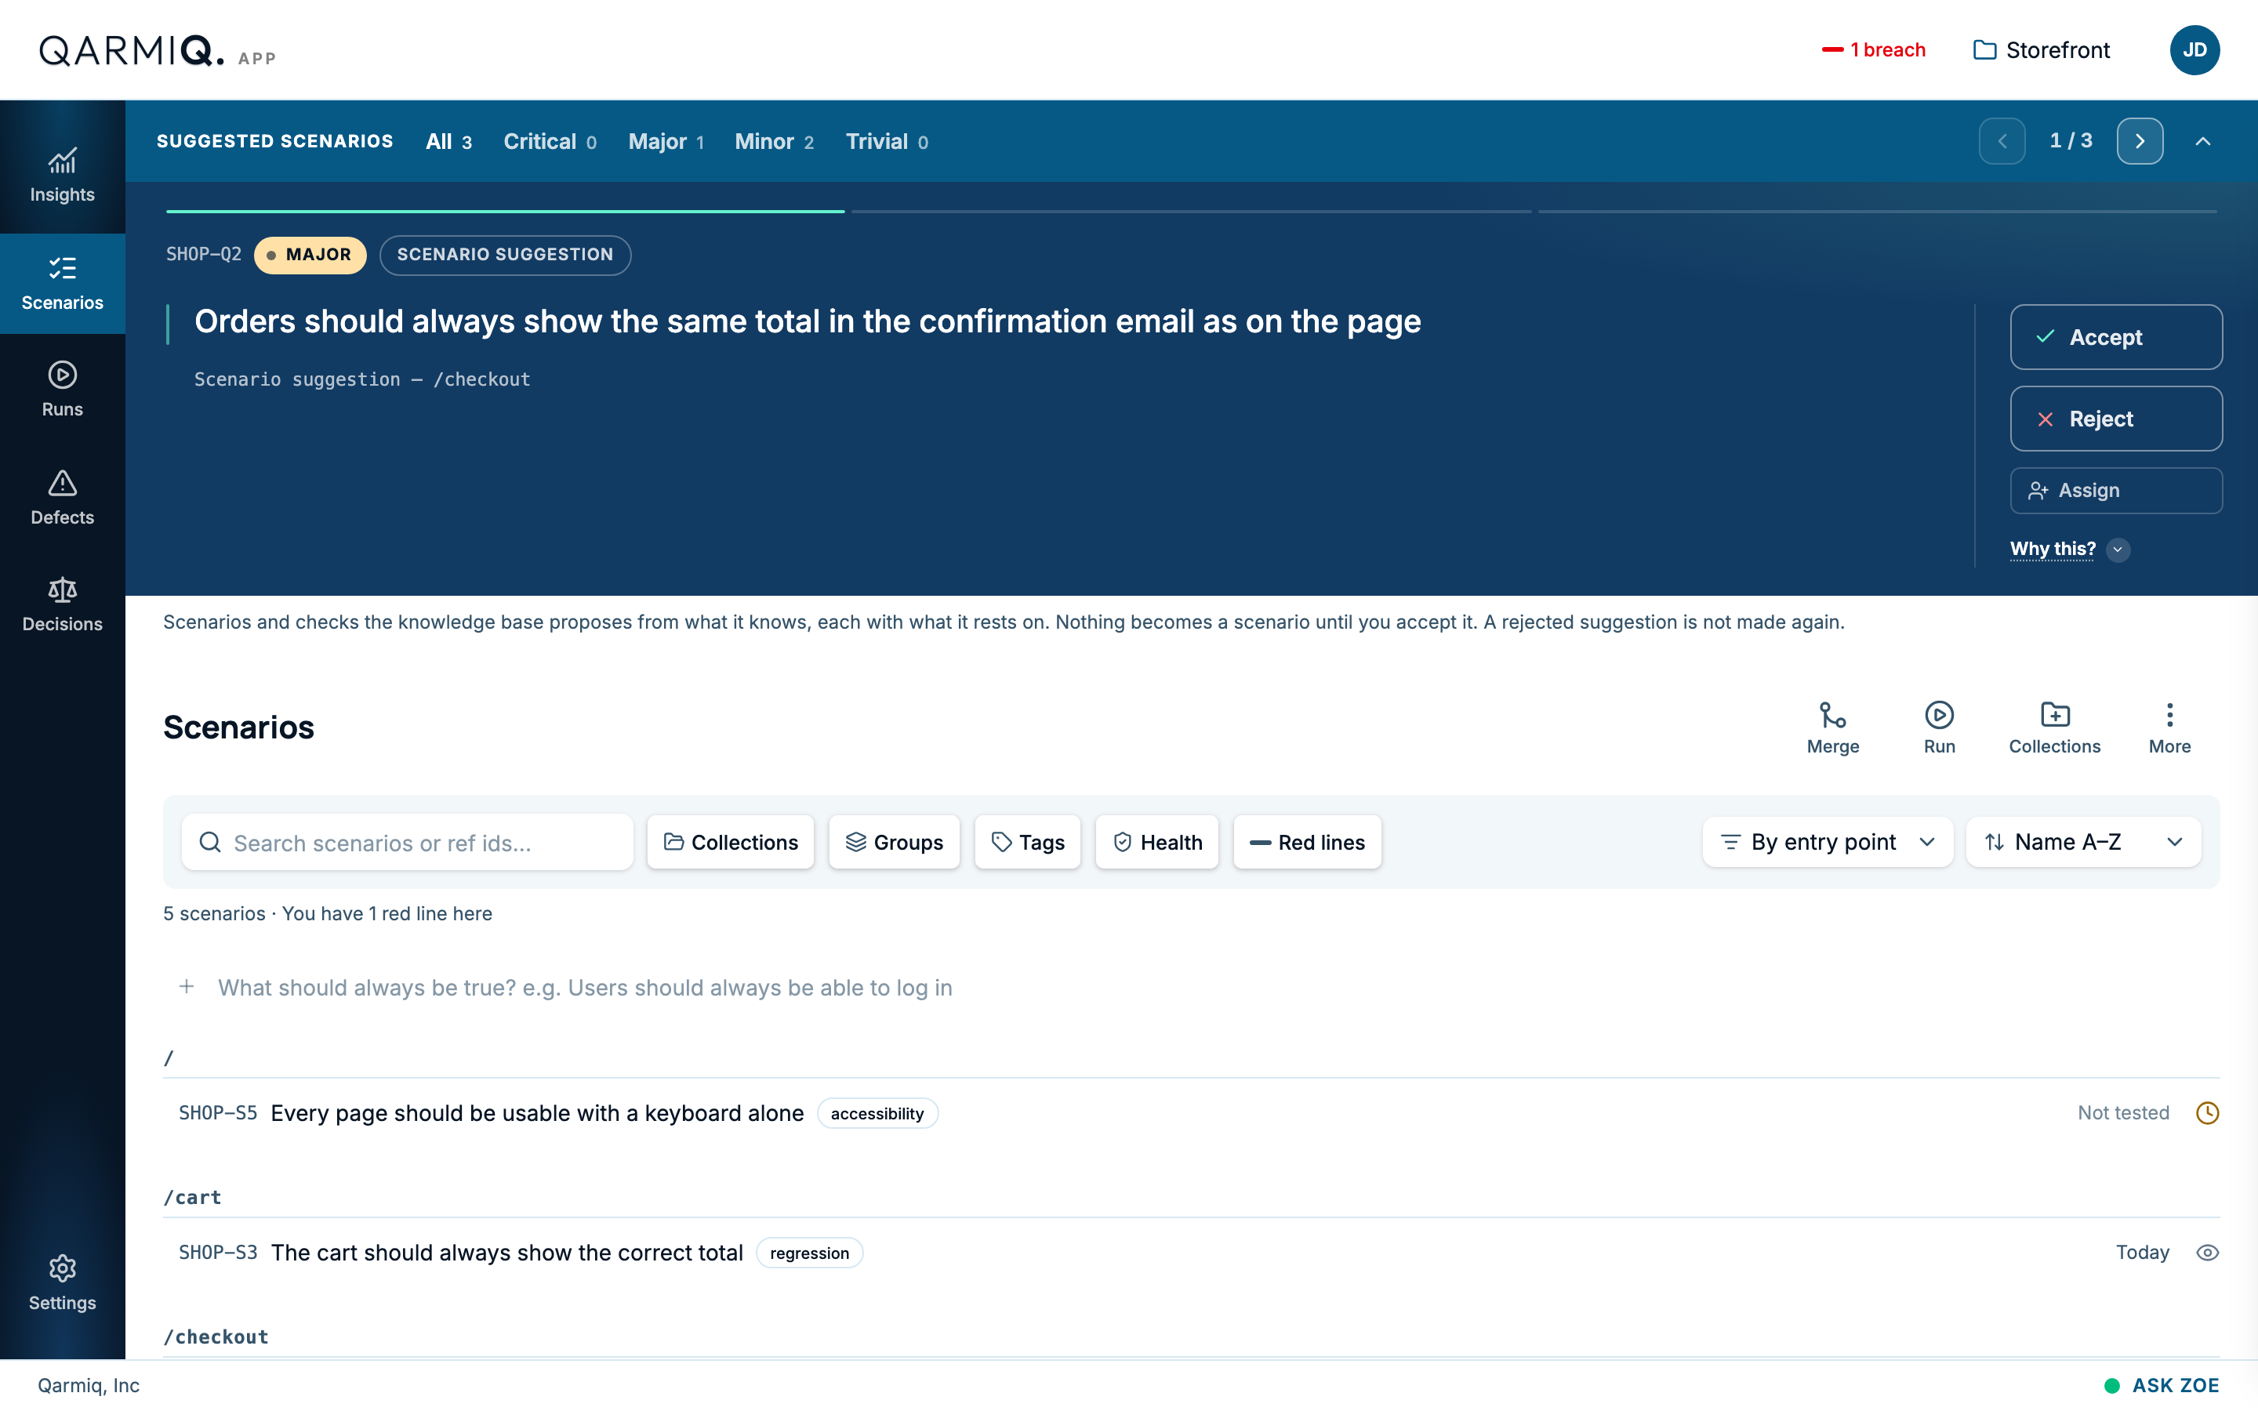2258x1411 pixels.
Task: Toggle the Red lines filter
Action: 1306,842
